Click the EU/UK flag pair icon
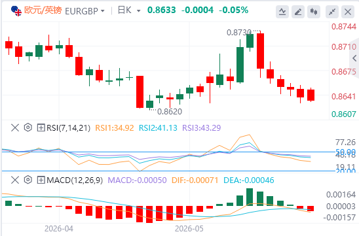This screenshot has width=359, height=236. (16, 10)
